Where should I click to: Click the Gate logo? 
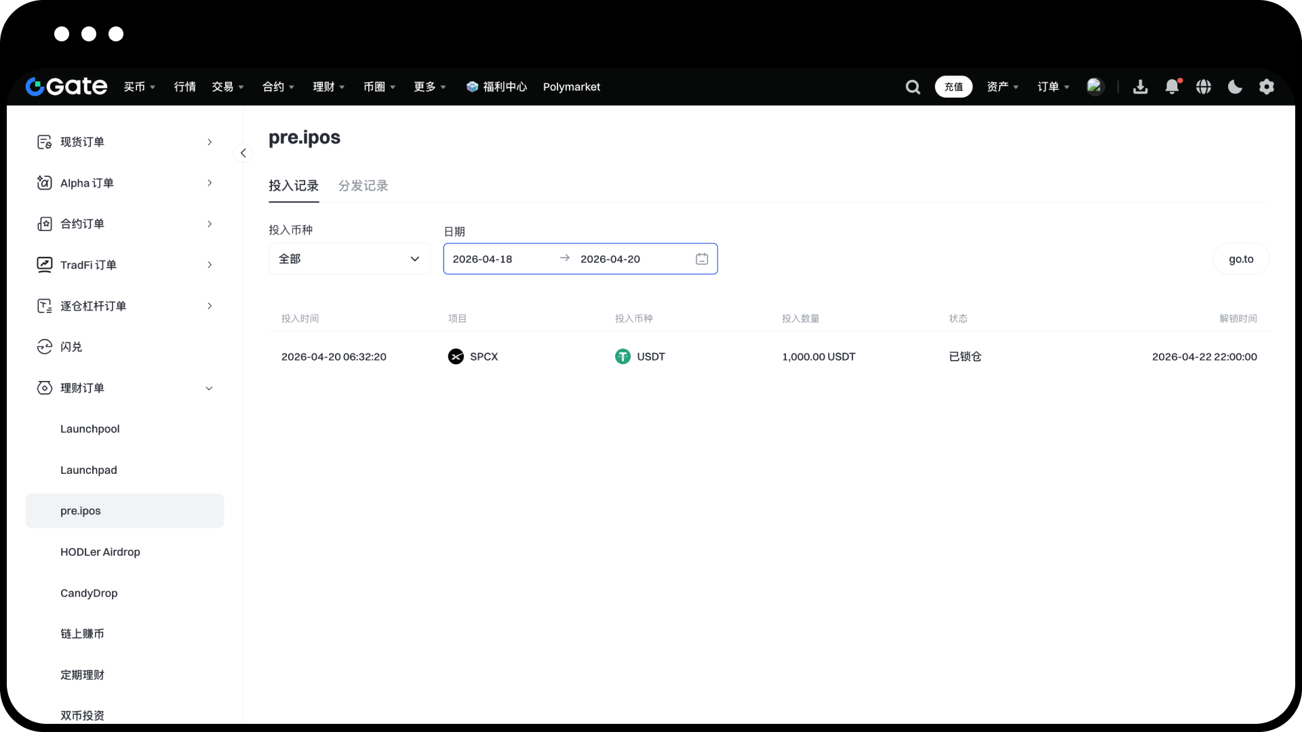[66, 87]
